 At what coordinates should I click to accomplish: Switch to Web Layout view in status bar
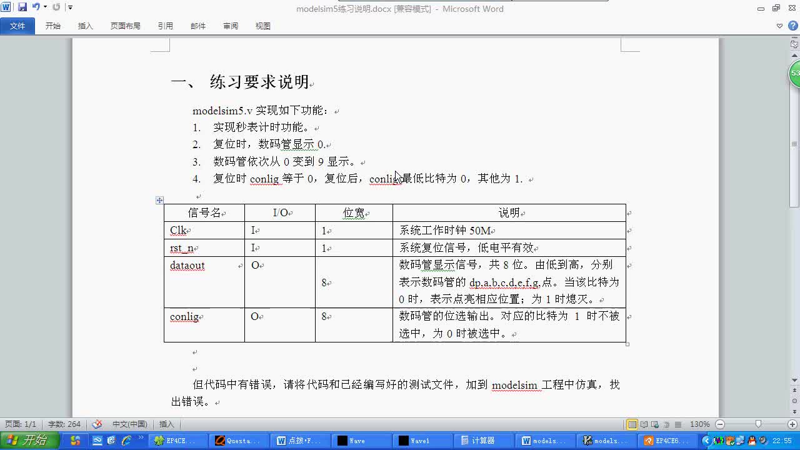click(655, 424)
